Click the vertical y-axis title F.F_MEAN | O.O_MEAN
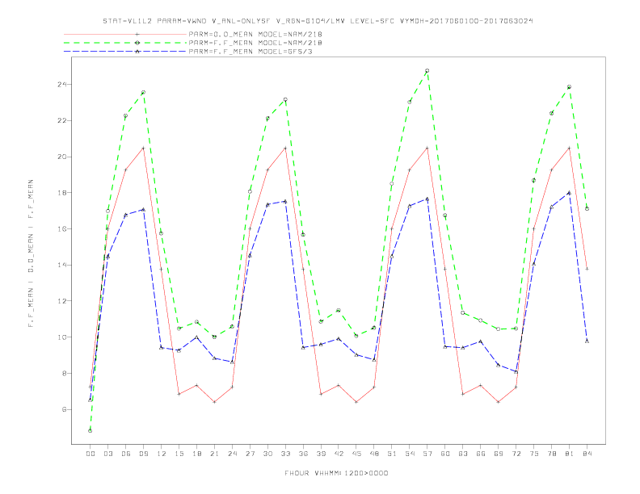 (31, 253)
